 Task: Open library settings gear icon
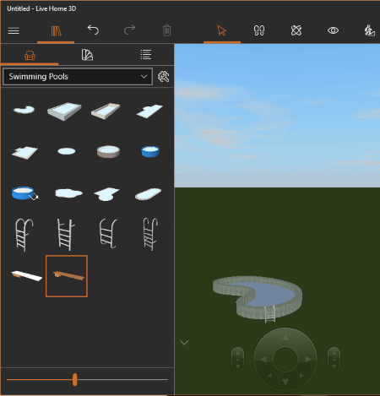tap(164, 77)
